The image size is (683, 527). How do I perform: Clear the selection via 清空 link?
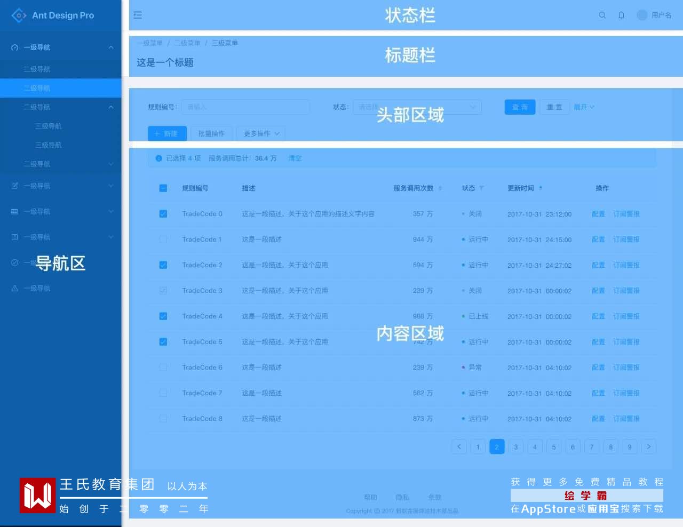295,158
